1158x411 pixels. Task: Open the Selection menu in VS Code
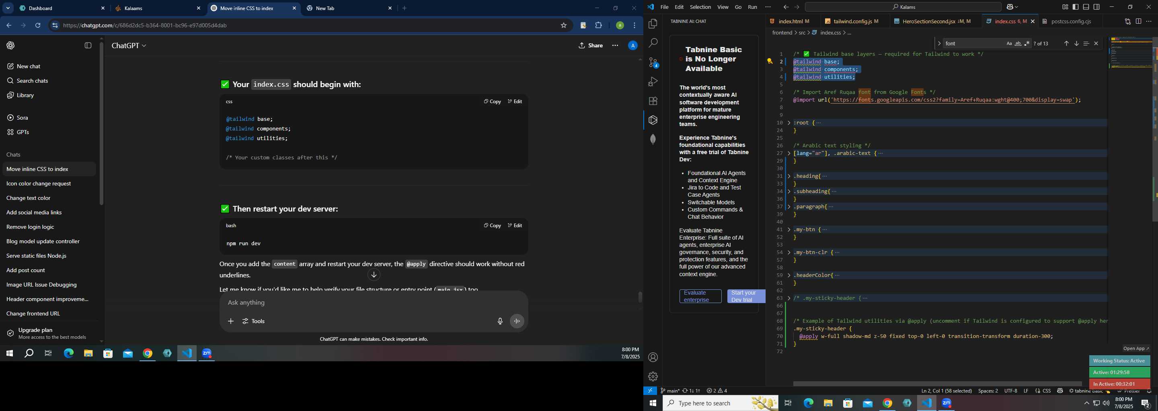pos(700,7)
